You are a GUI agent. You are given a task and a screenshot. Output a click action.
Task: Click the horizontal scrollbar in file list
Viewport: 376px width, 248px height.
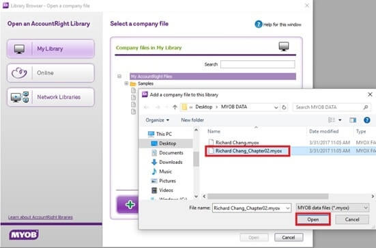click(267, 196)
